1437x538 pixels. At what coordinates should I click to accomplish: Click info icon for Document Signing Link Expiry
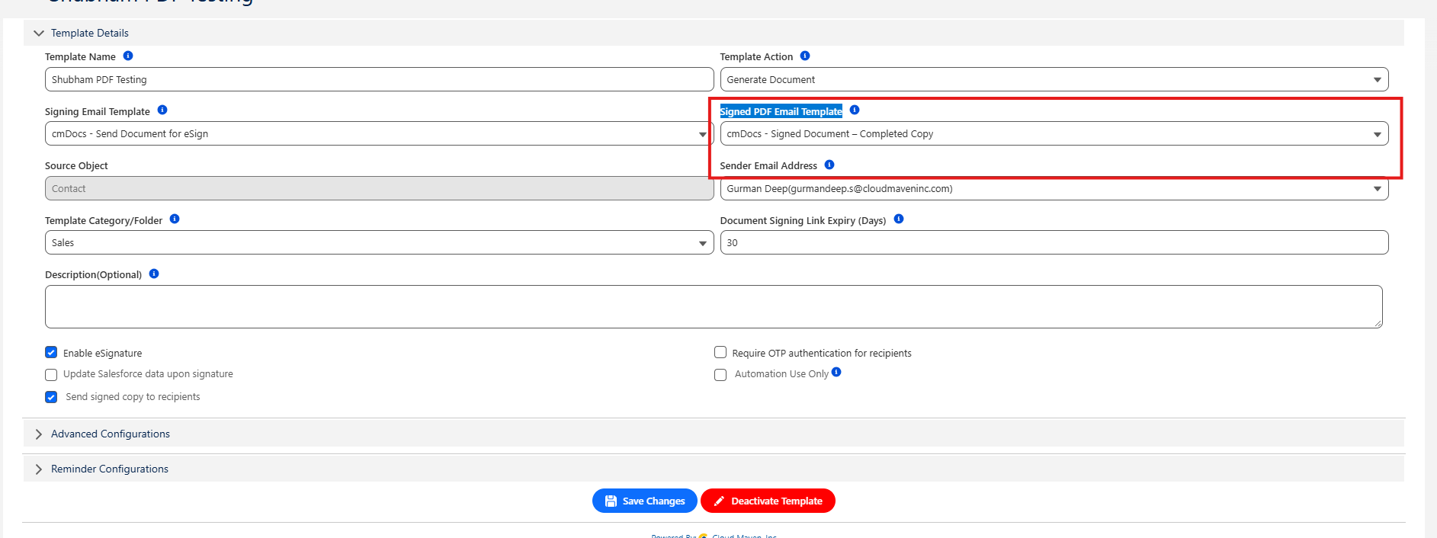coord(899,219)
